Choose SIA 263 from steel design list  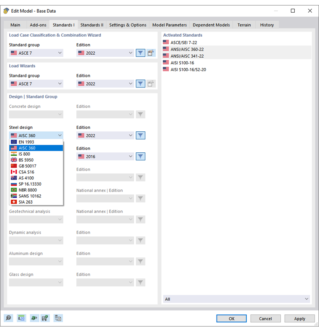coord(36,202)
